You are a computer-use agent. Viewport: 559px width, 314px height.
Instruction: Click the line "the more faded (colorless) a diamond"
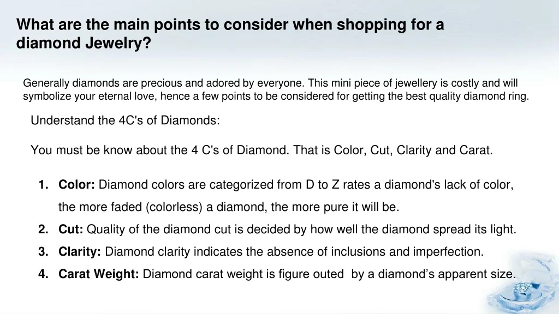point(229,207)
